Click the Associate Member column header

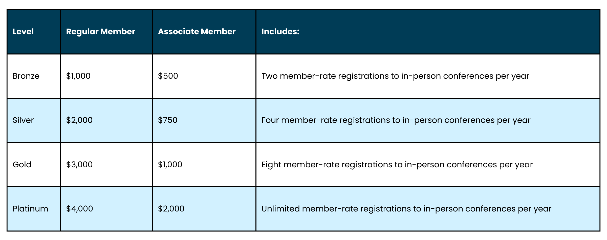tap(197, 32)
